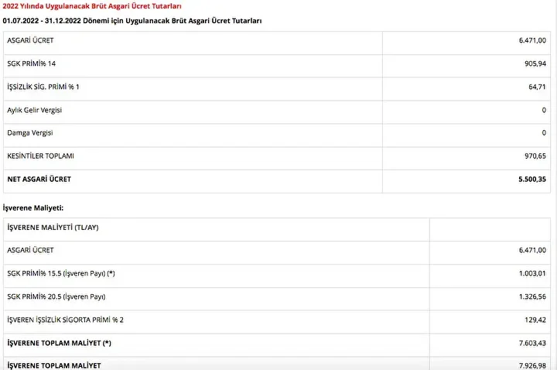Select the "KESİNTİLER TOPLAMI" label
Image resolution: width=557 pixels, height=370 pixels.
40,156
